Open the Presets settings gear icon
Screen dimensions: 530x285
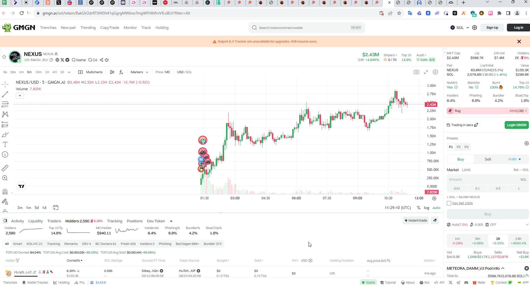pos(526,143)
